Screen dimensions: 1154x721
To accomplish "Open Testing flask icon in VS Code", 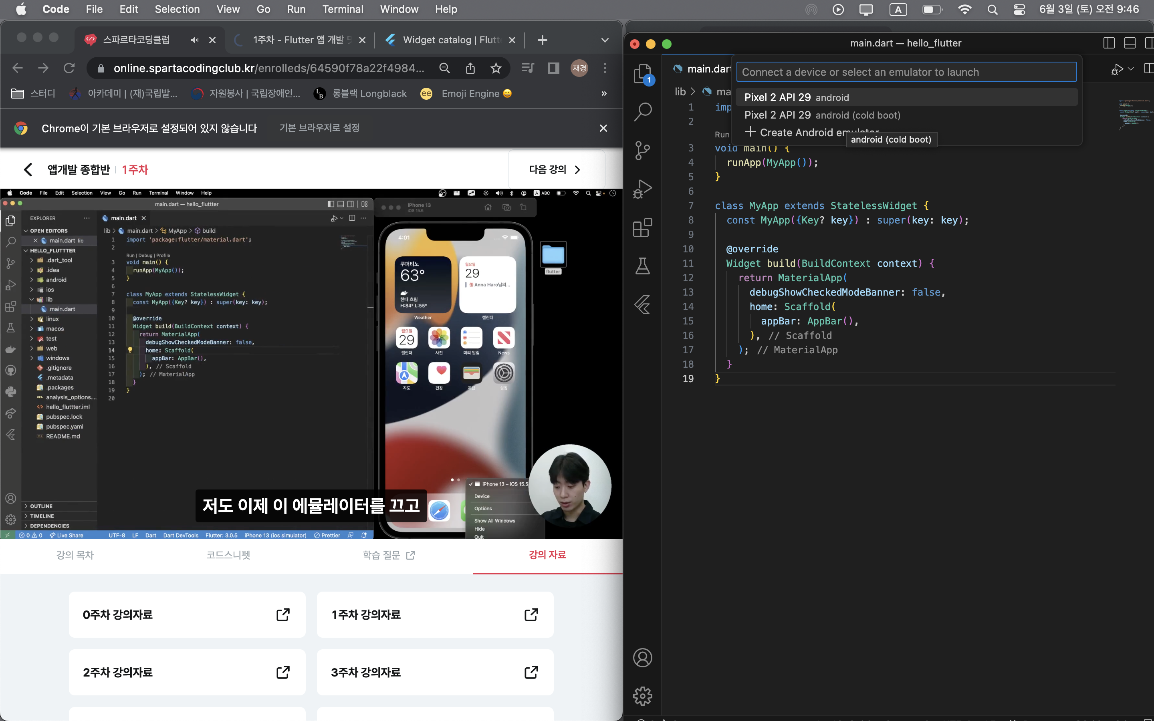I will click(642, 266).
